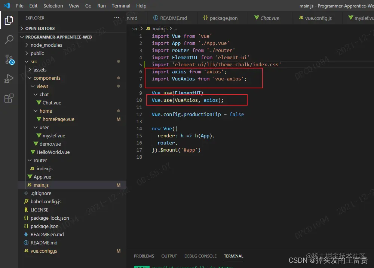
Task: Click line number 10 in the gutter
Action: 139,100
